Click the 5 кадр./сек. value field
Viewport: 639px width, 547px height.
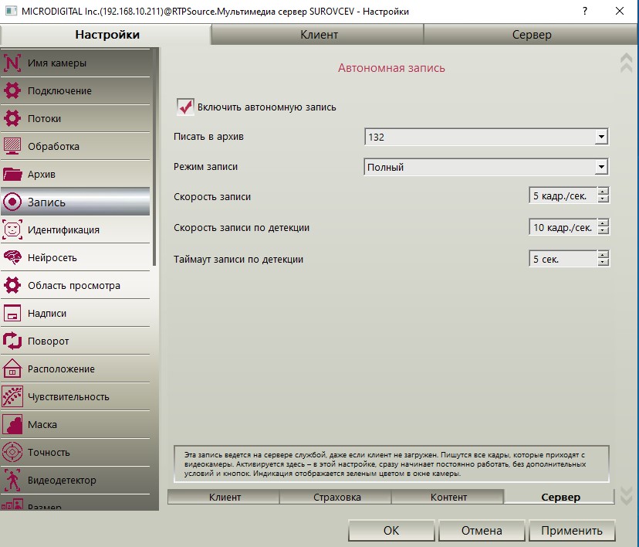click(x=563, y=195)
